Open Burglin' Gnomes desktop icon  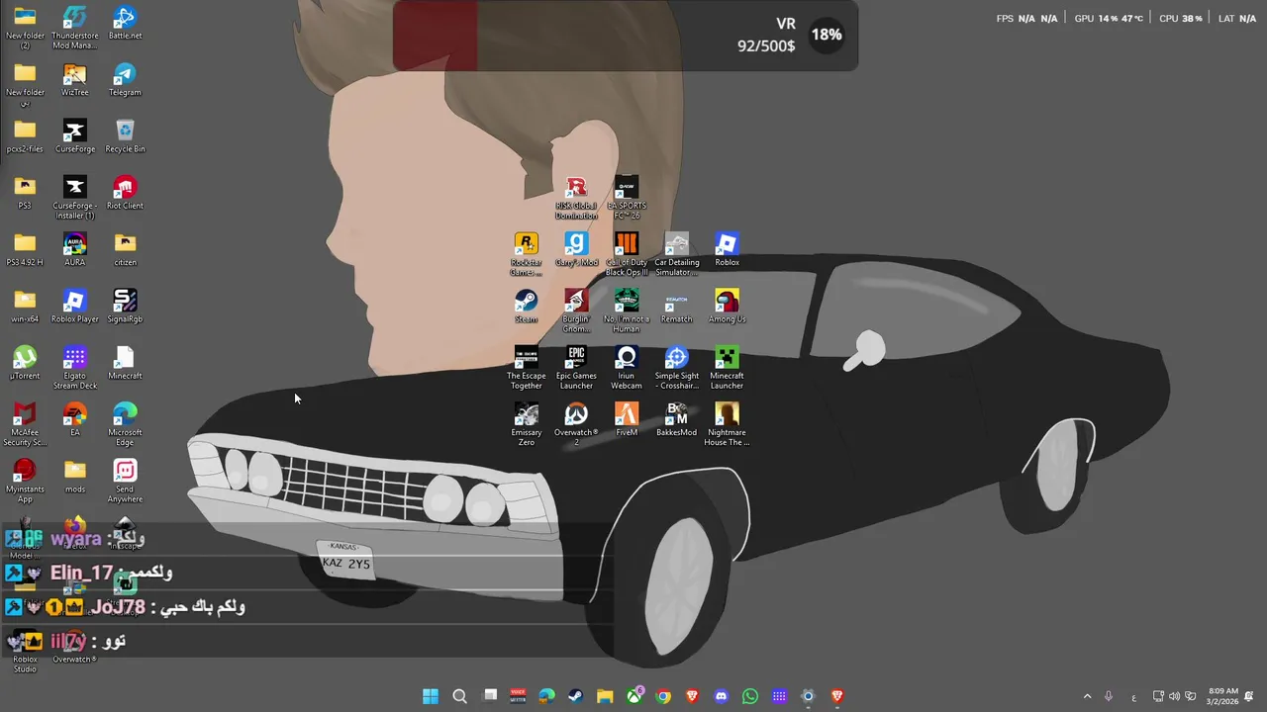576,311
